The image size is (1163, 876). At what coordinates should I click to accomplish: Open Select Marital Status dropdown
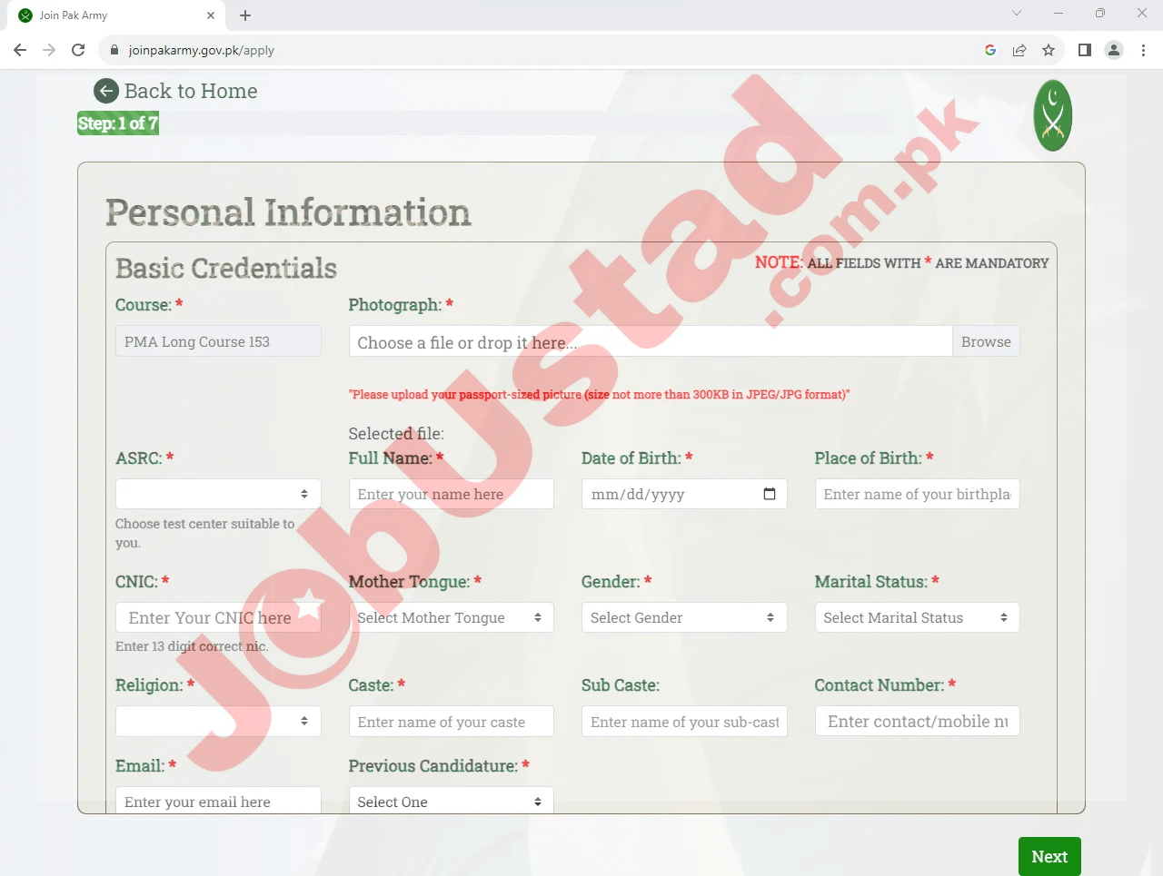click(x=918, y=617)
